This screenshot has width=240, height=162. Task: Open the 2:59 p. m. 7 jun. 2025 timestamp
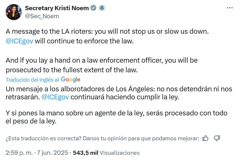coord(37,153)
